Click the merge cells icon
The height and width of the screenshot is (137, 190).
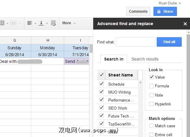click(x=13, y=23)
